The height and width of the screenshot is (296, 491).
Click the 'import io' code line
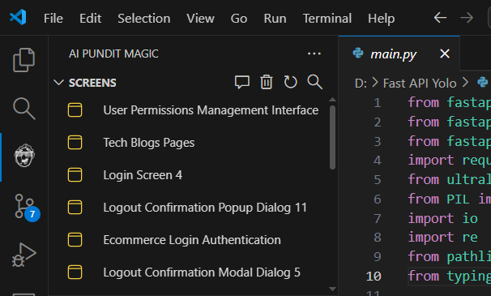click(442, 218)
